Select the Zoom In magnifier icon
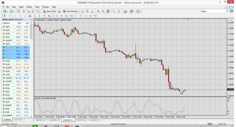This screenshot has height=127, width=236. click(98, 11)
